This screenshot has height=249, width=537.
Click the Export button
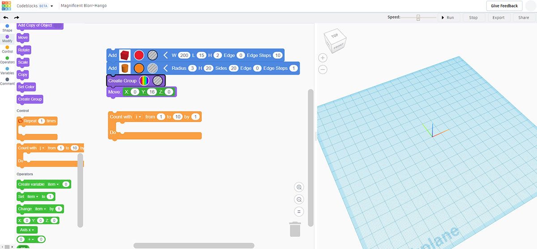click(499, 17)
